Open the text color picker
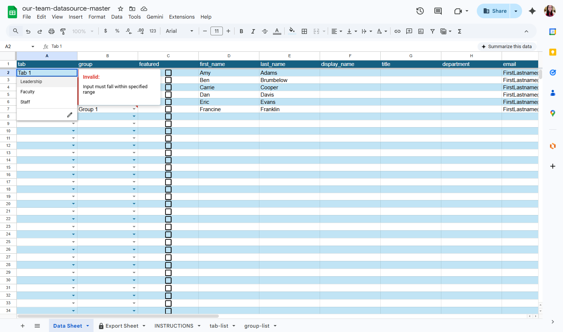 tap(277, 31)
